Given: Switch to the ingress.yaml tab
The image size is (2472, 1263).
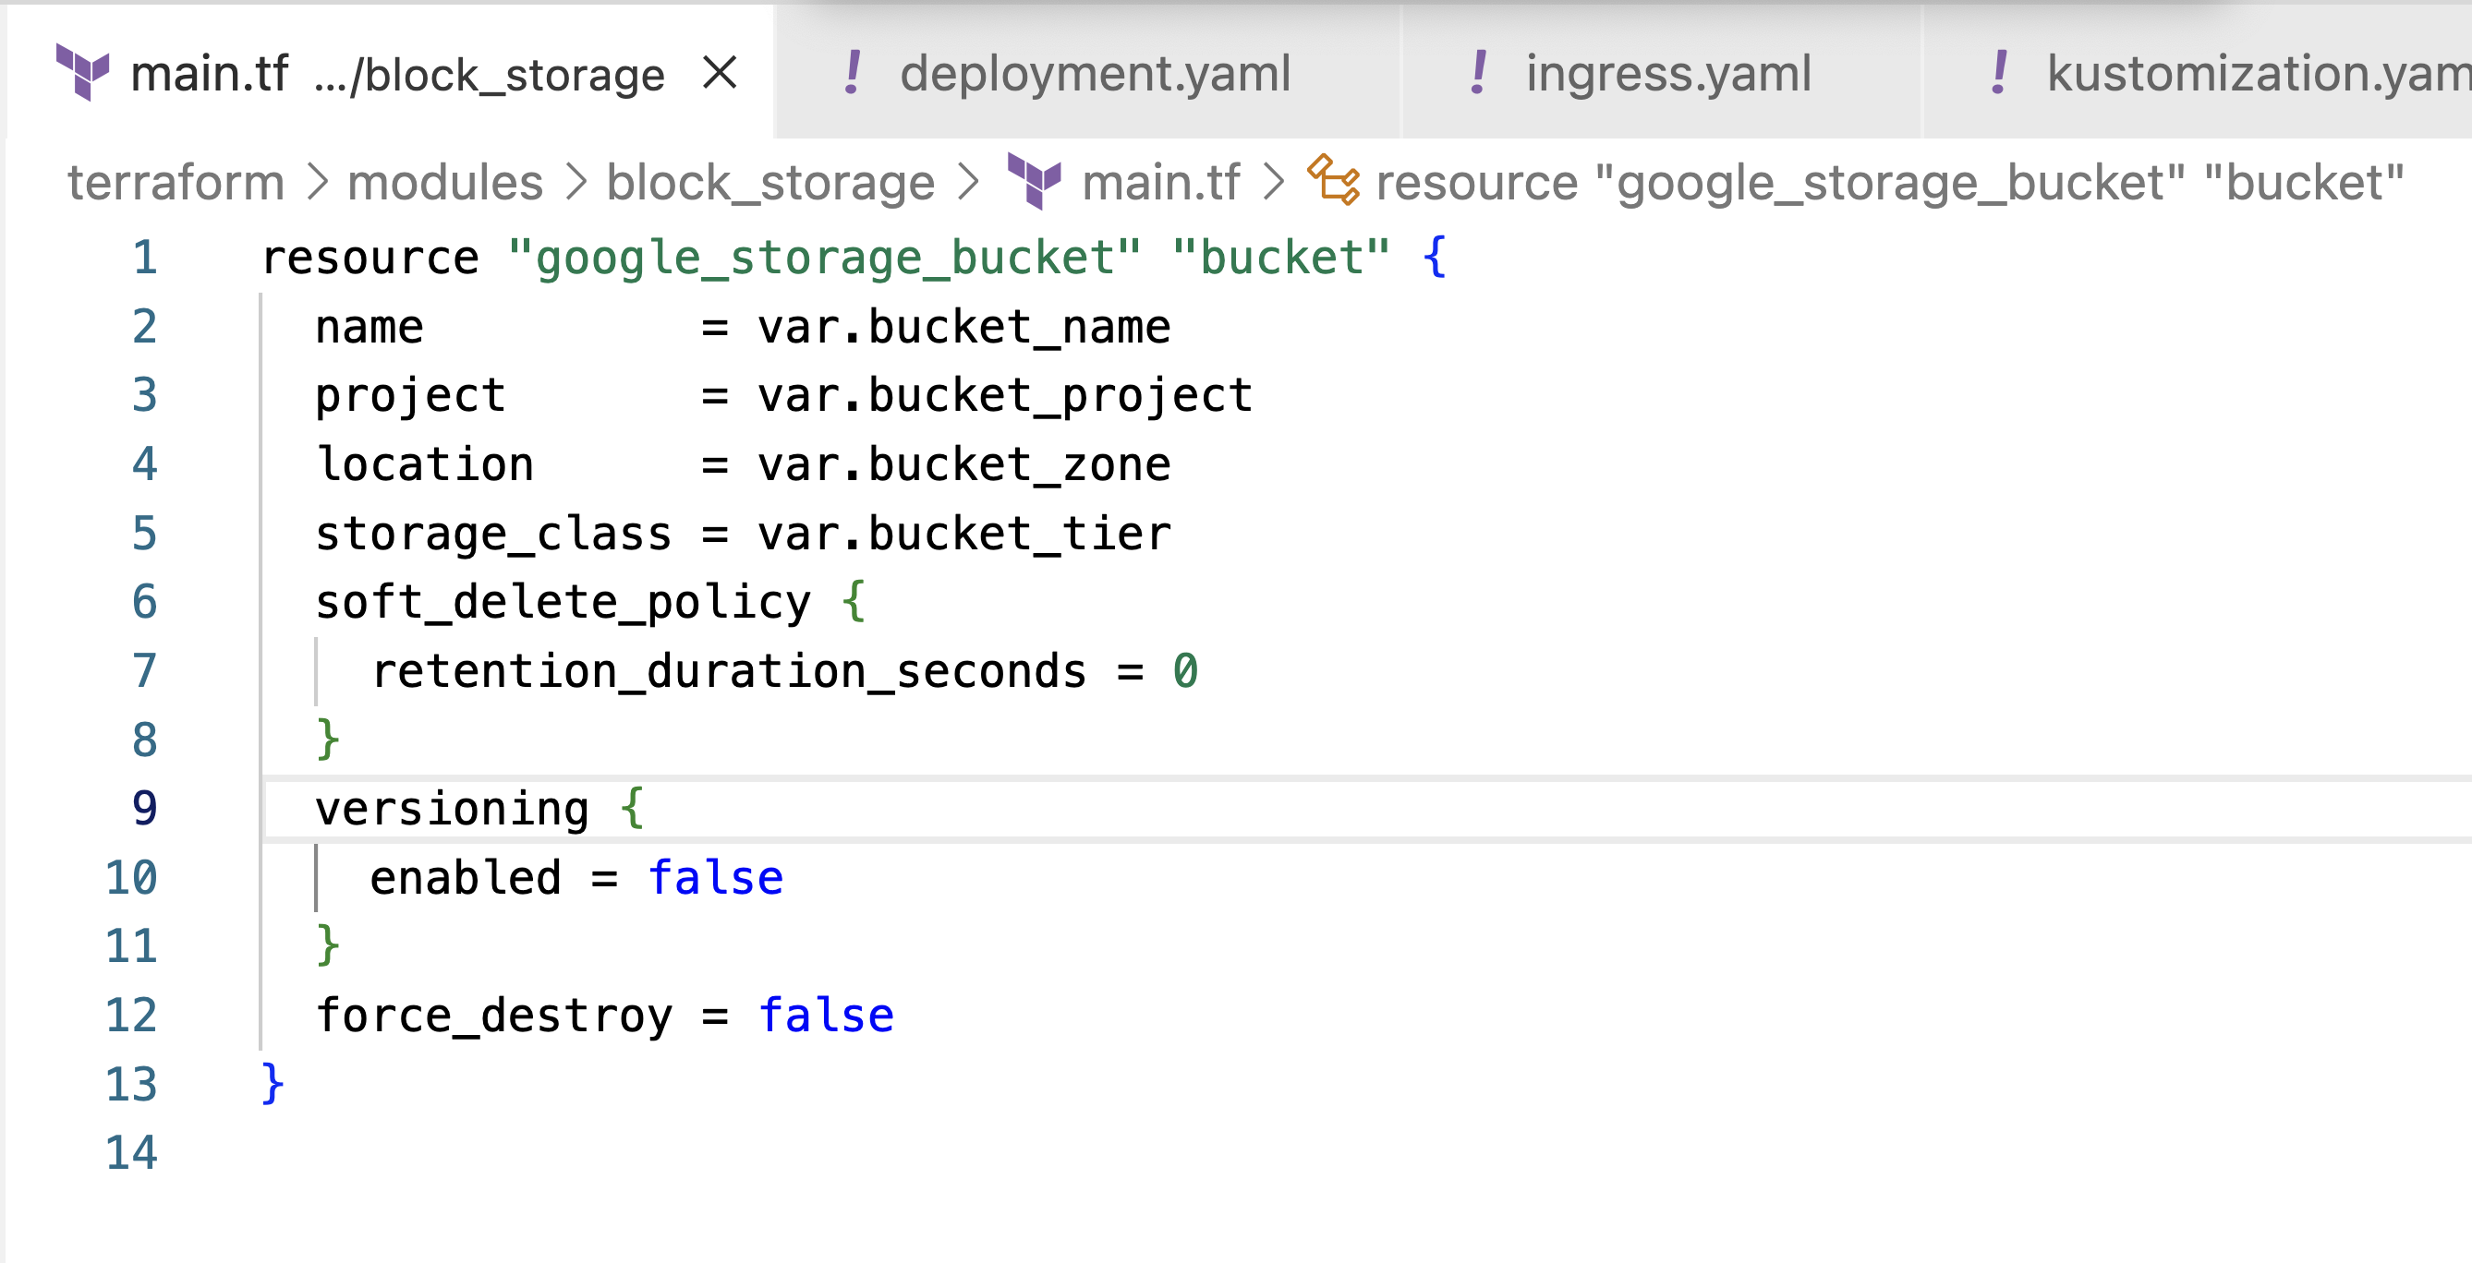Looking at the screenshot, I should tap(1667, 73).
